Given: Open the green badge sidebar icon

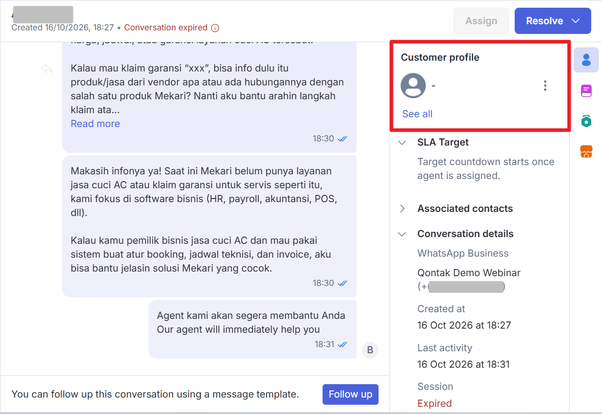Looking at the screenshot, I should (586, 121).
